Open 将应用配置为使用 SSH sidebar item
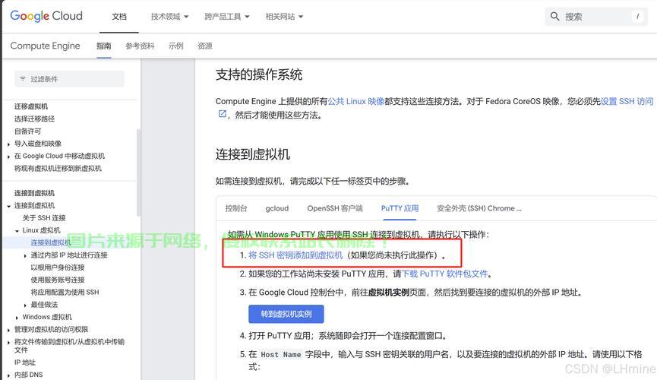 tap(65, 292)
